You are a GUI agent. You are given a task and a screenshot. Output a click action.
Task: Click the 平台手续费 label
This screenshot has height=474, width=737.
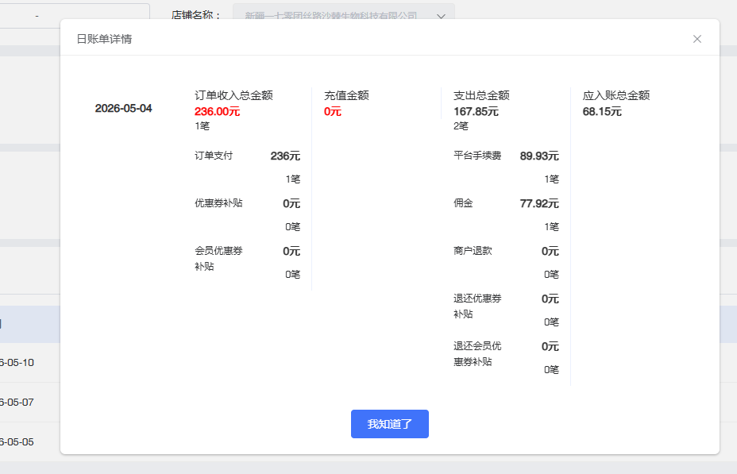click(x=477, y=156)
